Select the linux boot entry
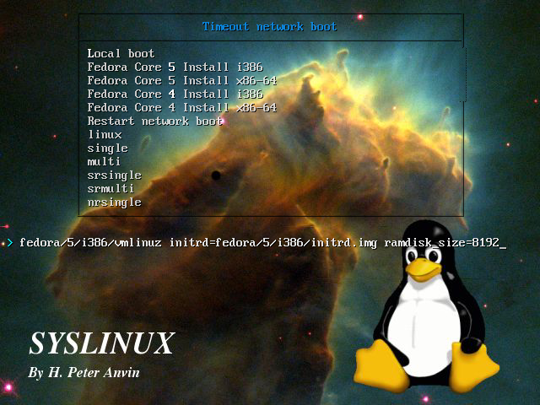The image size is (540, 405). point(105,134)
